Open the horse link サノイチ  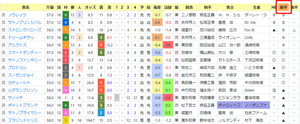click(15, 98)
